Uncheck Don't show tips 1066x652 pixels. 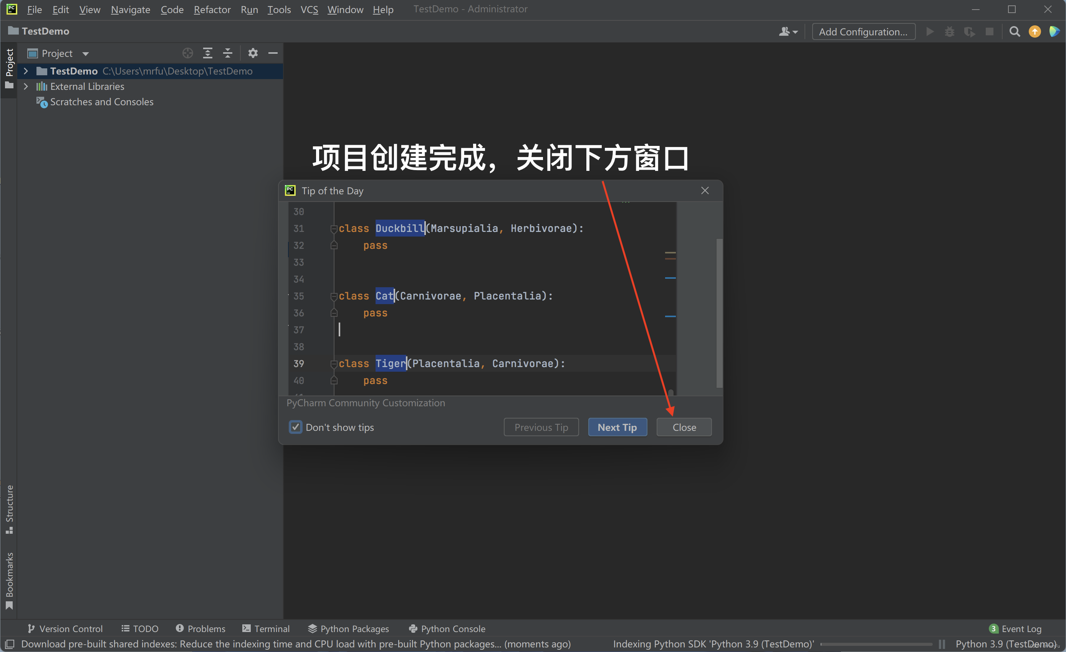coord(295,427)
